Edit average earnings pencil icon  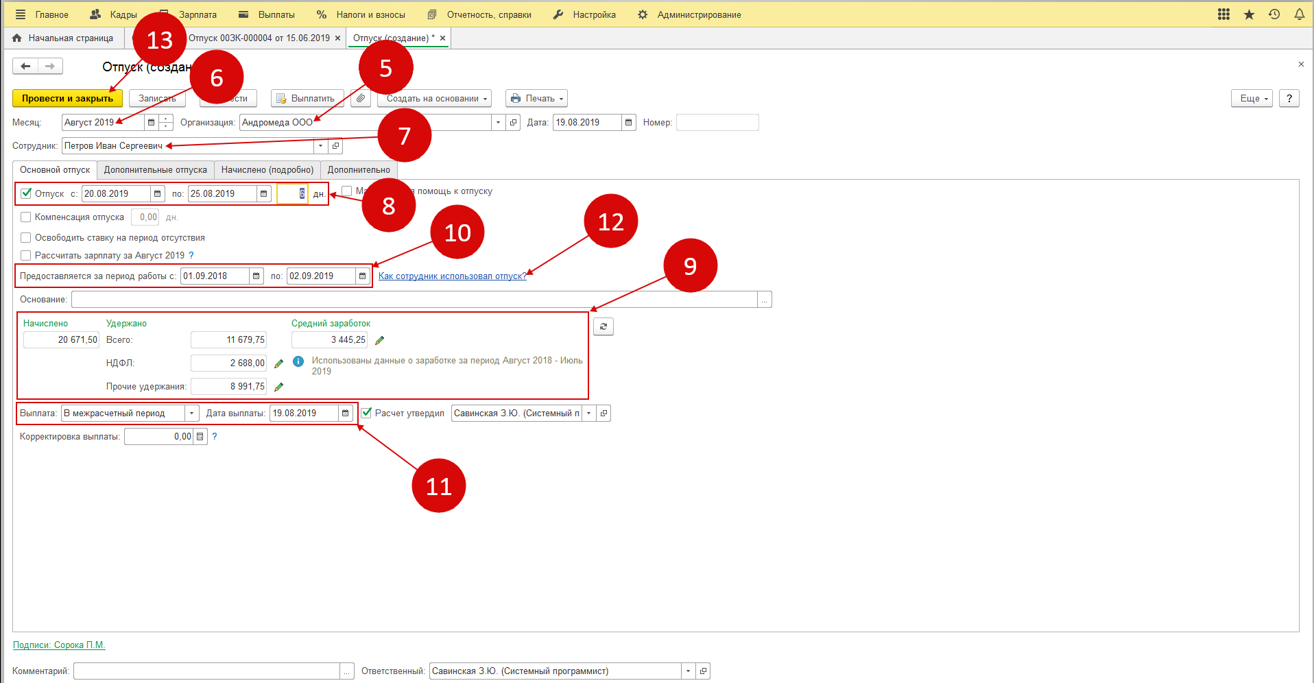click(379, 340)
